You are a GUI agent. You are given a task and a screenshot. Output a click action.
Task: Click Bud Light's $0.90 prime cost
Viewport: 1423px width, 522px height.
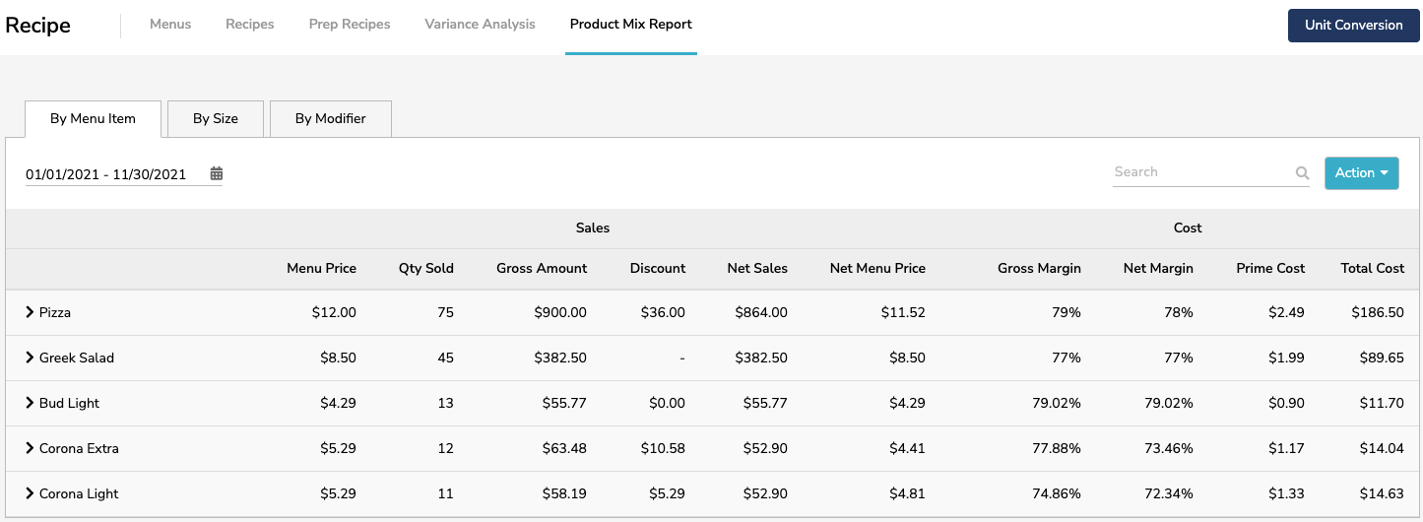tap(1287, 403)
